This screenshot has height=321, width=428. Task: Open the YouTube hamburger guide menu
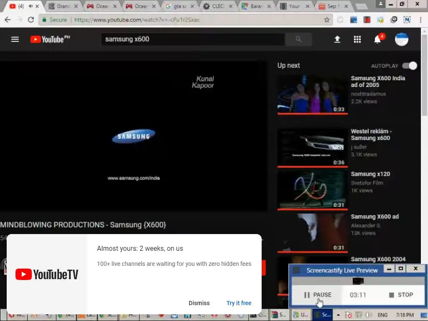pos(15,39)
